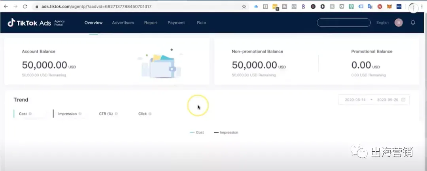Screen dimensions: 427x171
Task: Click the yellow extension with badge 1
Action: coord(275,7)
